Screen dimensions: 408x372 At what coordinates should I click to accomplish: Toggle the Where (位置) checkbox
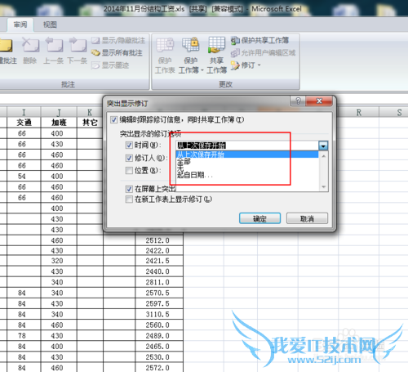pos(129,171)
